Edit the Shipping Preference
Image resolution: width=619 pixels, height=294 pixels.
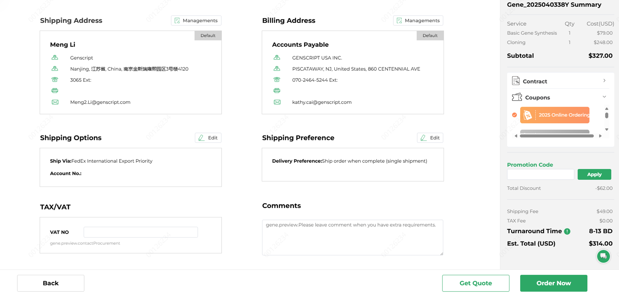pos(430,138)
